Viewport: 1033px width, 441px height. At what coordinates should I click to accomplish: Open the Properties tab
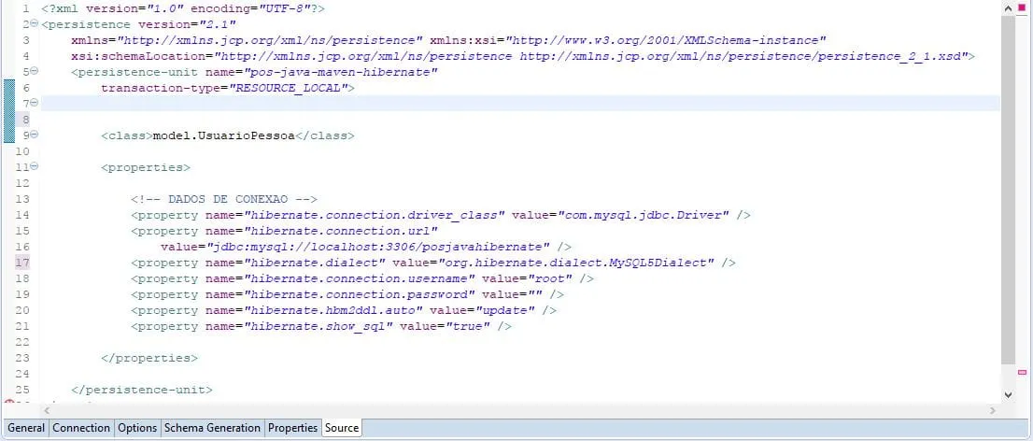point(292,428)
